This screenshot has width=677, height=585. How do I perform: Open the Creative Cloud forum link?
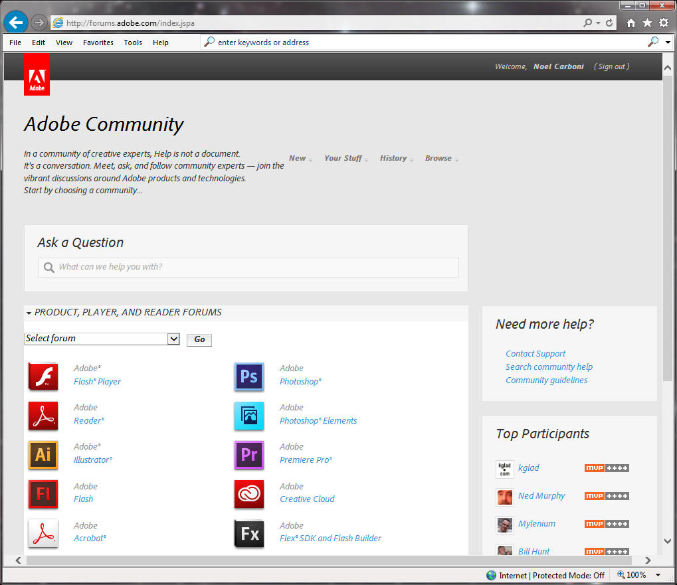(307, 499)
